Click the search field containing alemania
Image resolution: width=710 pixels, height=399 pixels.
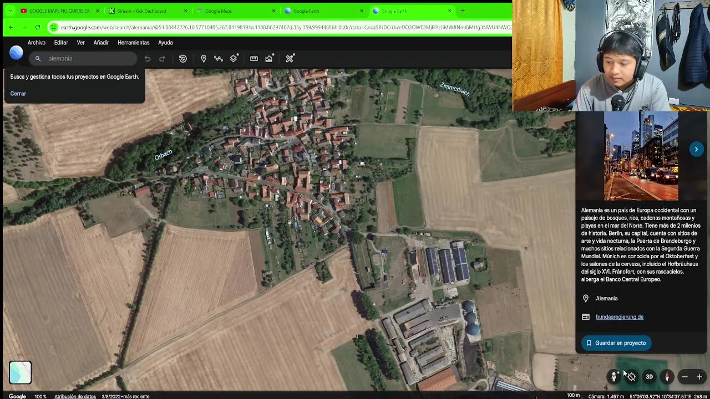[83, 59]
